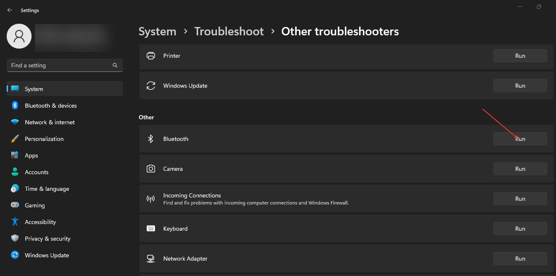Run the Keyboard troubleshooter
This screenshot has height=276, width=556.
520,229
